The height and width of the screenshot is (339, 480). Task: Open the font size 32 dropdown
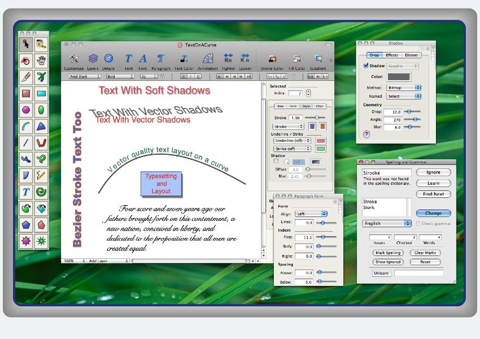[x=149, y=77]
